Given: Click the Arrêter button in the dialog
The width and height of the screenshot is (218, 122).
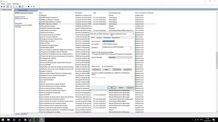Looking at the screenshot, I should (107, 69).
